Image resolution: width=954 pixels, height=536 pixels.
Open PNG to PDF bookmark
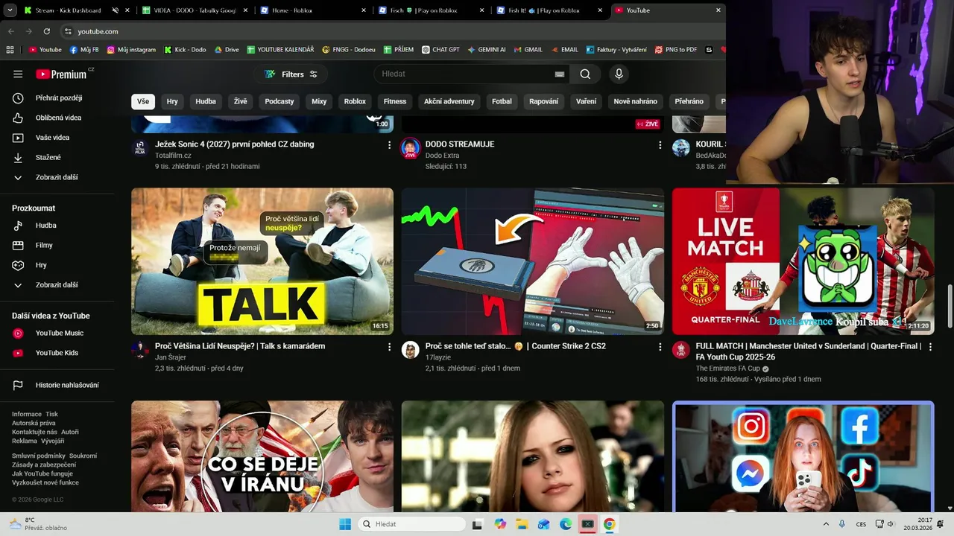click(x=676, y=50)
